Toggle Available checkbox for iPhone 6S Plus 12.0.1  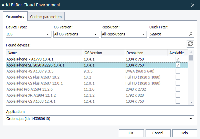coord(178,83)
